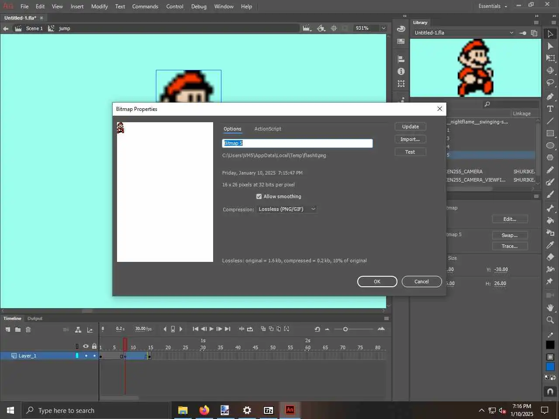This screenshot has height=419, width=559.
Task: Toggle Allow smoothing checkbox
Action: pyautogui.click(x=259, y=196)
